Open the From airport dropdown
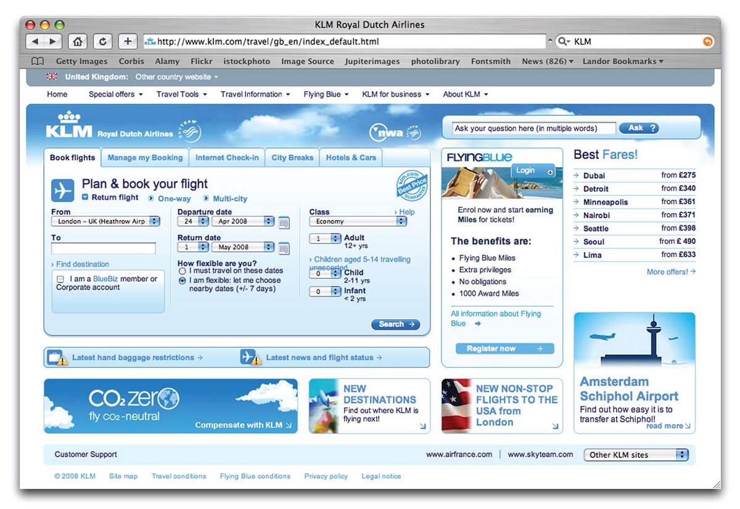 click(105, 221)
